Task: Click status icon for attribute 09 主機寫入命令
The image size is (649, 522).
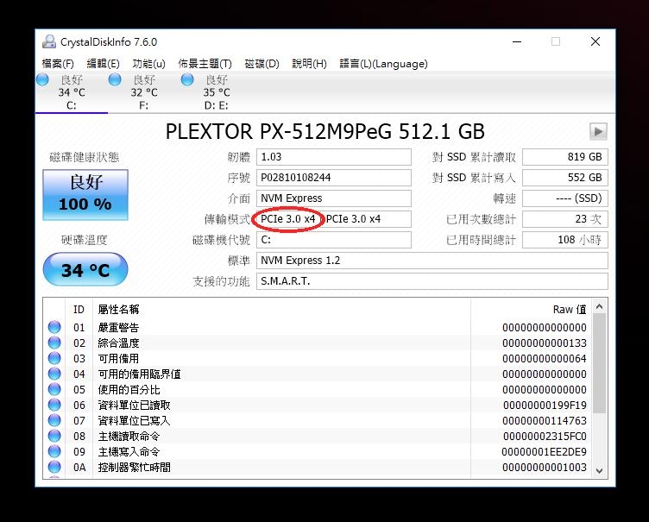Action: (x=54, y=451)
